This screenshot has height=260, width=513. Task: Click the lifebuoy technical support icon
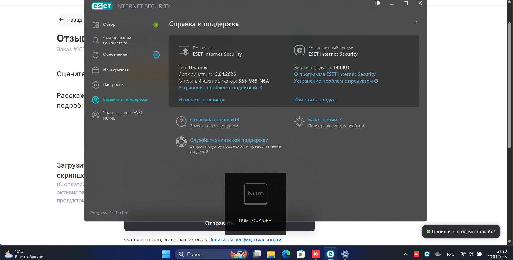point(181,142)
